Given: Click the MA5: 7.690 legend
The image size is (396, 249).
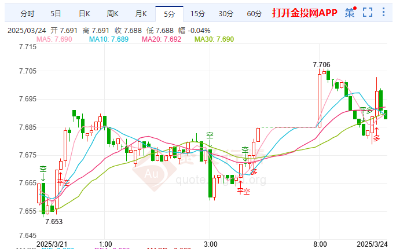Looking at the screenshot, I should click(x=54, y=39).
